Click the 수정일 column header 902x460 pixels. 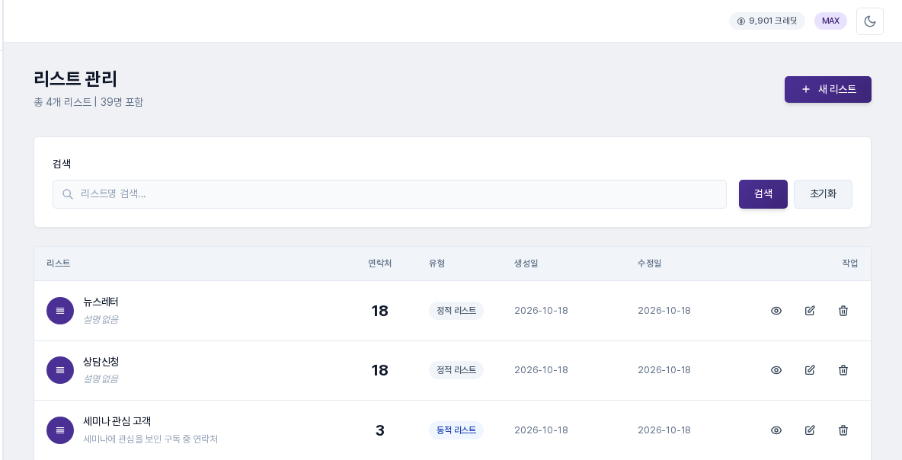650,264
